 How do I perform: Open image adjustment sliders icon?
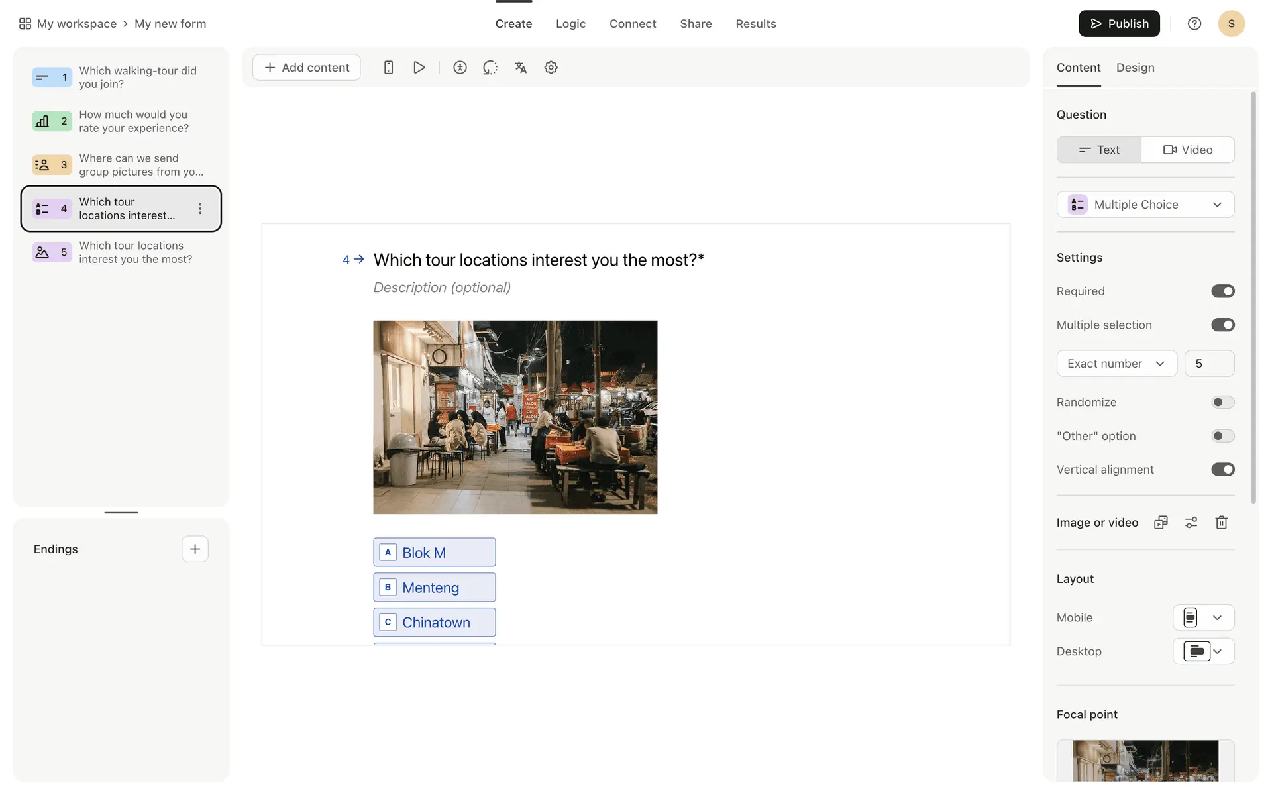pos(1191,523)
